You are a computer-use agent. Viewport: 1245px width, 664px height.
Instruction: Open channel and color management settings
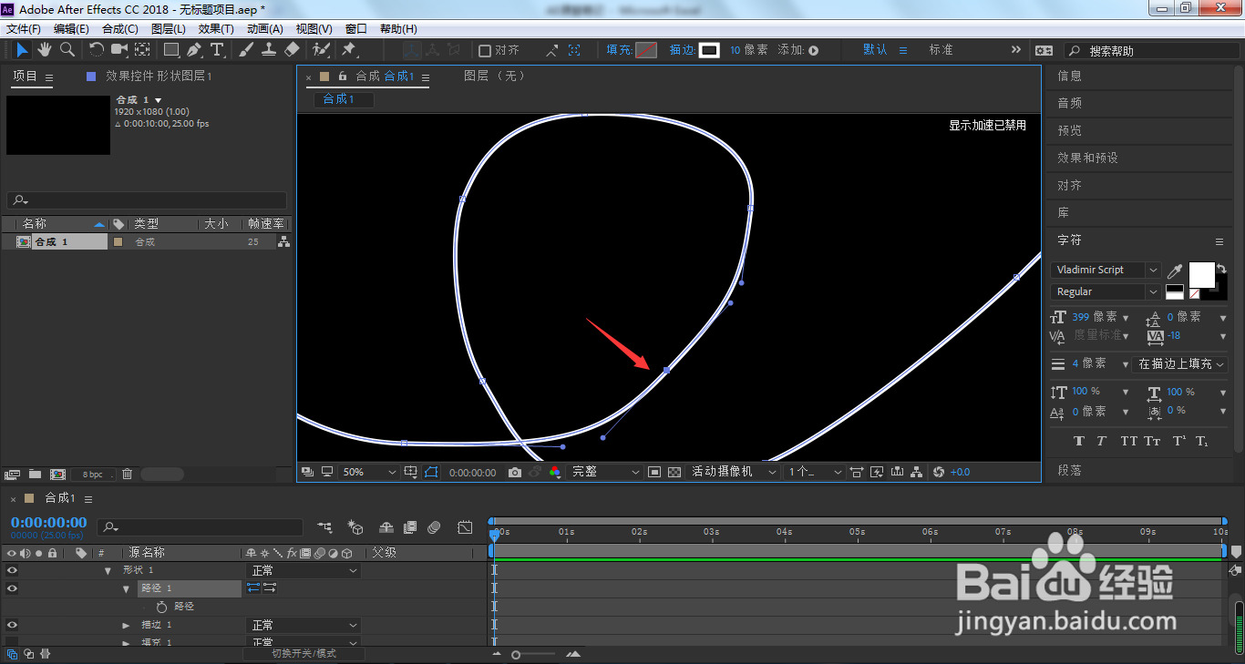[x=555, y=472]
